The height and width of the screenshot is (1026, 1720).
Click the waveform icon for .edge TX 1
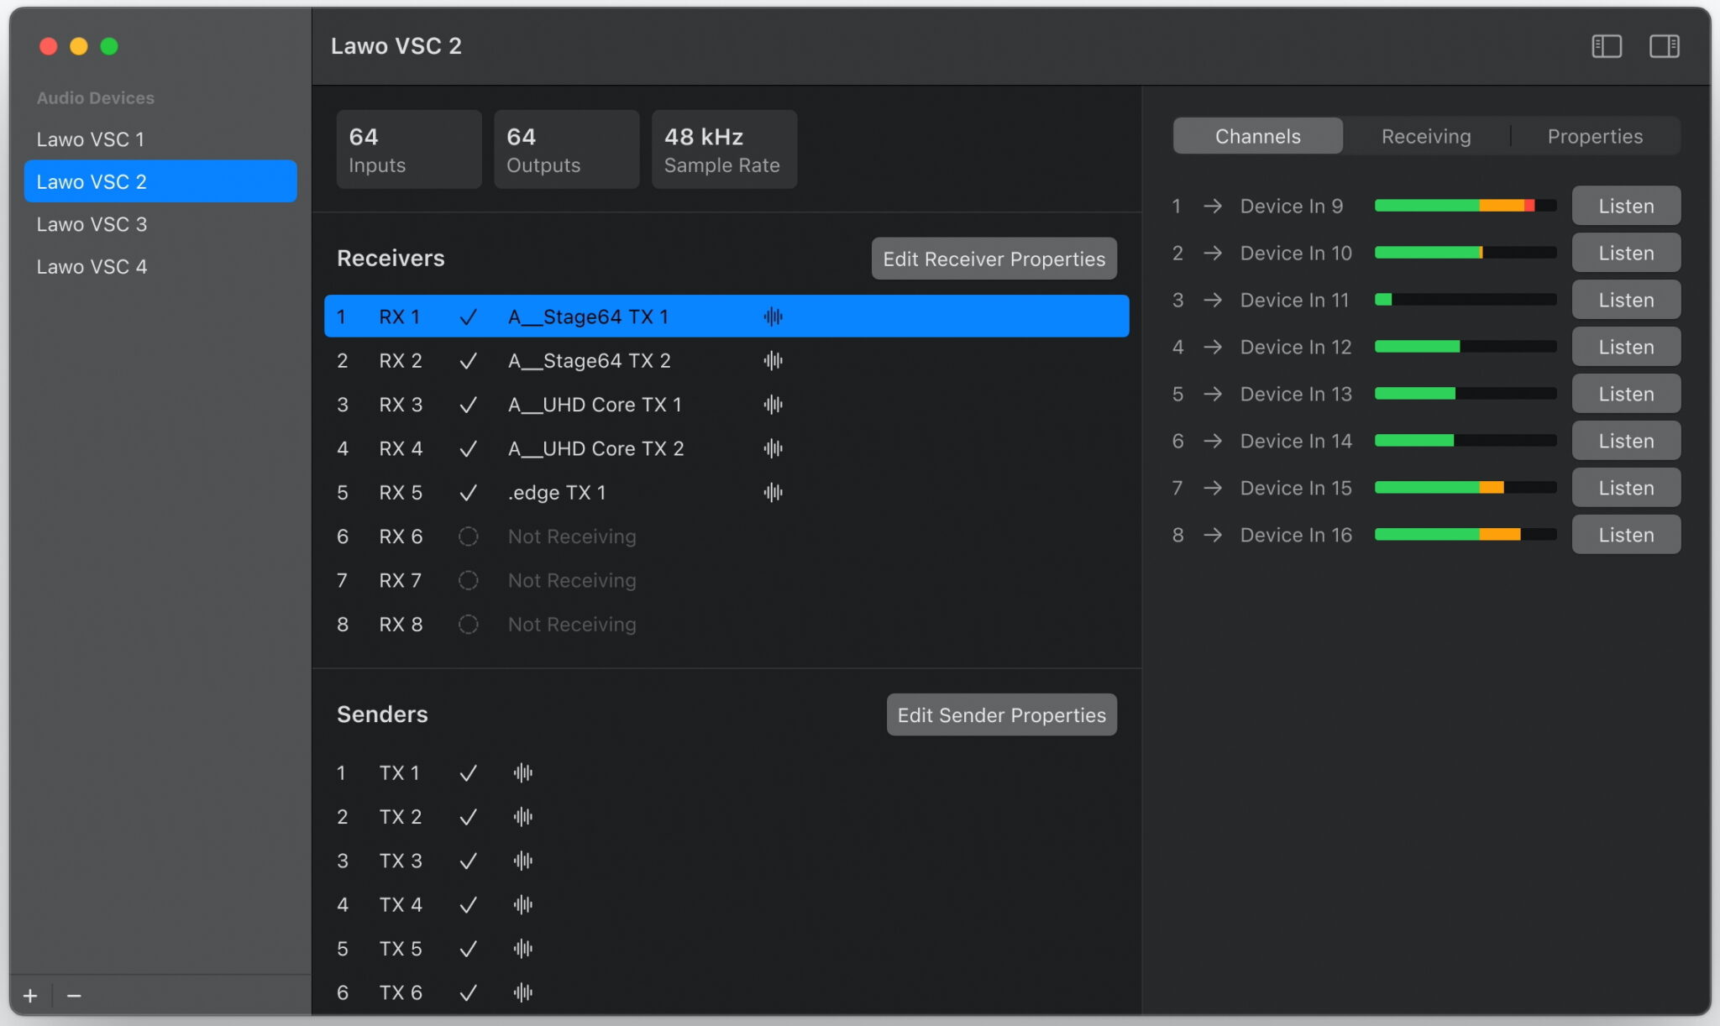(773, 493)
